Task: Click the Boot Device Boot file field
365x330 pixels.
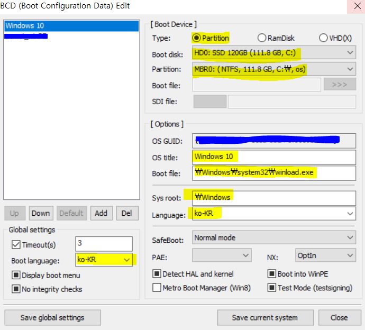Action: click(x=257, y=85)
